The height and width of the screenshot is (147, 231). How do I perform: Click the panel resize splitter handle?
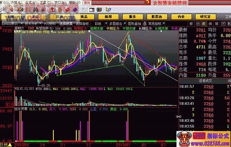[178, 116]
